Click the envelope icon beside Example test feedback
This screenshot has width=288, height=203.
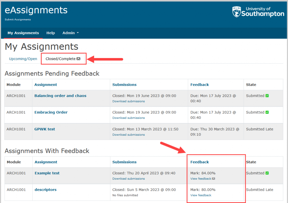click(213, 179)
